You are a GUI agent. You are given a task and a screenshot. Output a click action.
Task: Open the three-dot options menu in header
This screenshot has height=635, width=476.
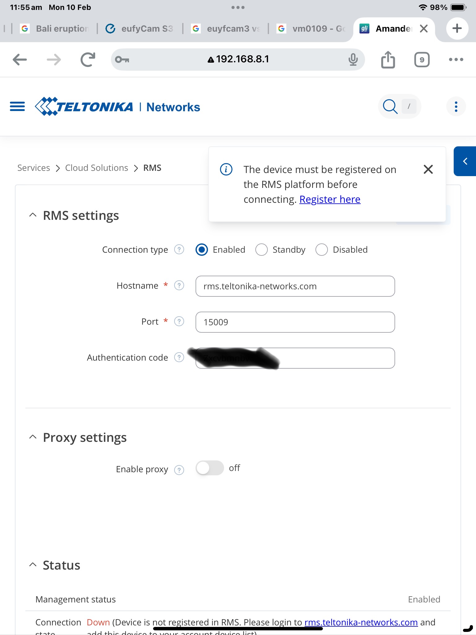456,107
